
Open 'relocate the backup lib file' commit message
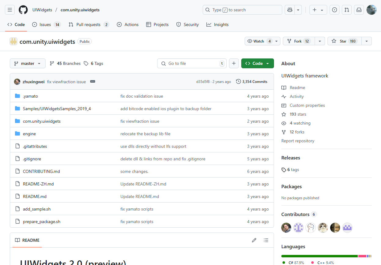(x=145, y=134)
